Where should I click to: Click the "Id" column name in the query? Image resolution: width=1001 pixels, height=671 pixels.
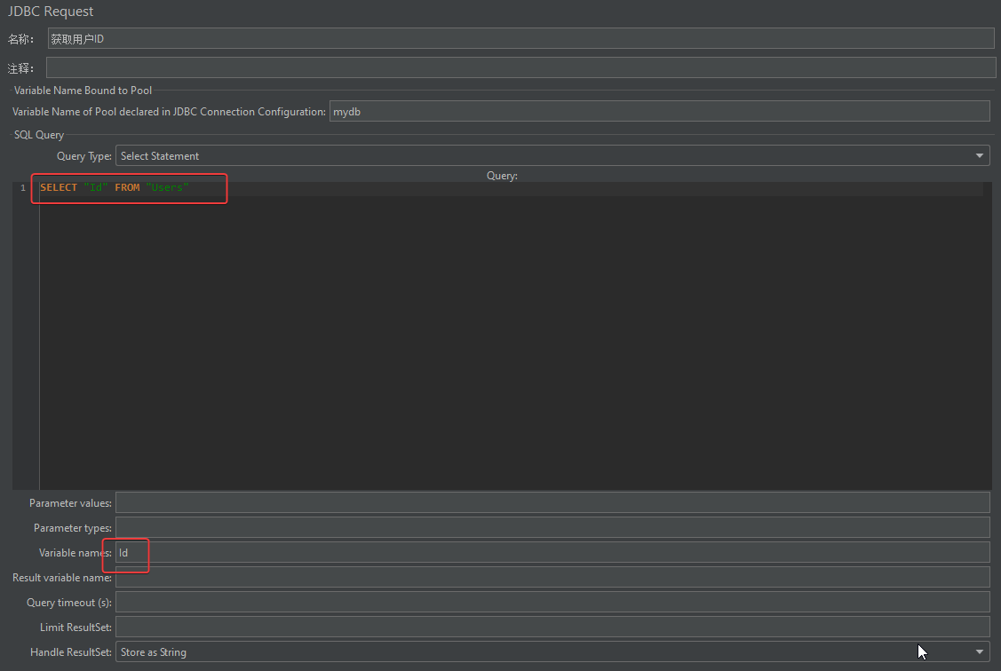pyautogui.click(x=95, y=188)
